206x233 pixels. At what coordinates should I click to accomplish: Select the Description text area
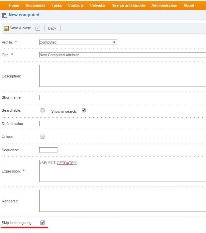coord(122,76)
